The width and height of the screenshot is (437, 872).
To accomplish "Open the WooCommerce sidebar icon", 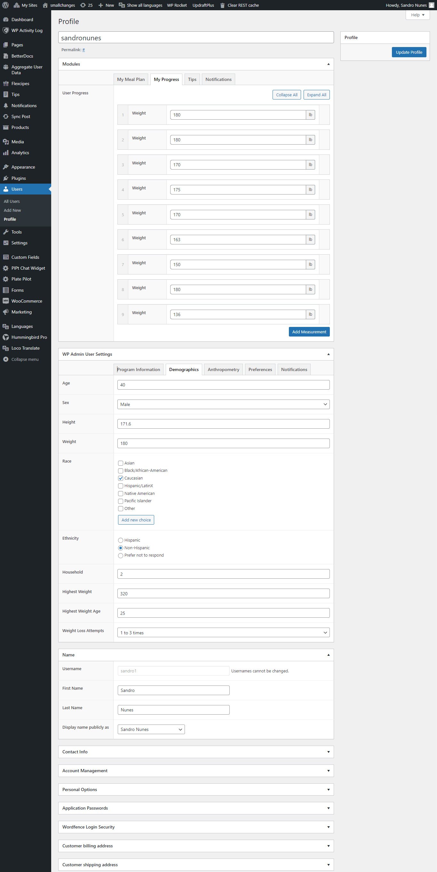I will click(6, 301).
